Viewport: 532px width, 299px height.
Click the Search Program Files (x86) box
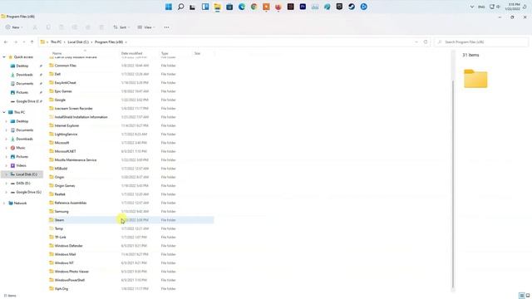pos(481,42)
